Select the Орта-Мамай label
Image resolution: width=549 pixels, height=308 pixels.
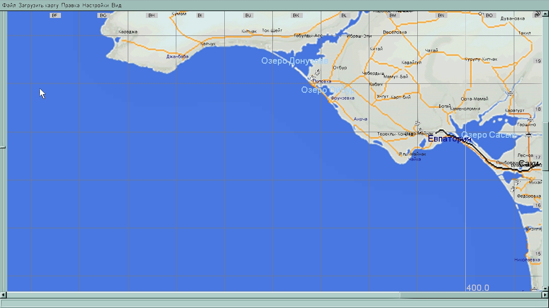474,99
